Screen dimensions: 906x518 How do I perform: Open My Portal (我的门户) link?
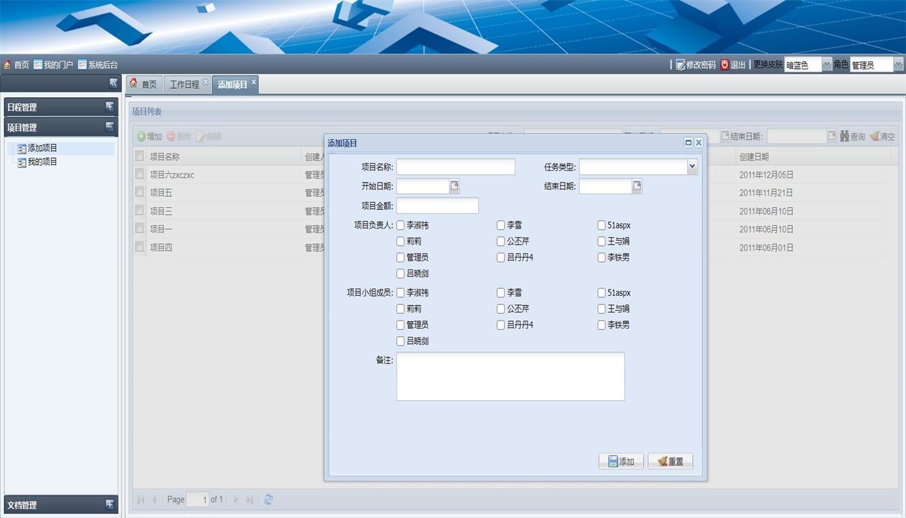pos(53,65)
